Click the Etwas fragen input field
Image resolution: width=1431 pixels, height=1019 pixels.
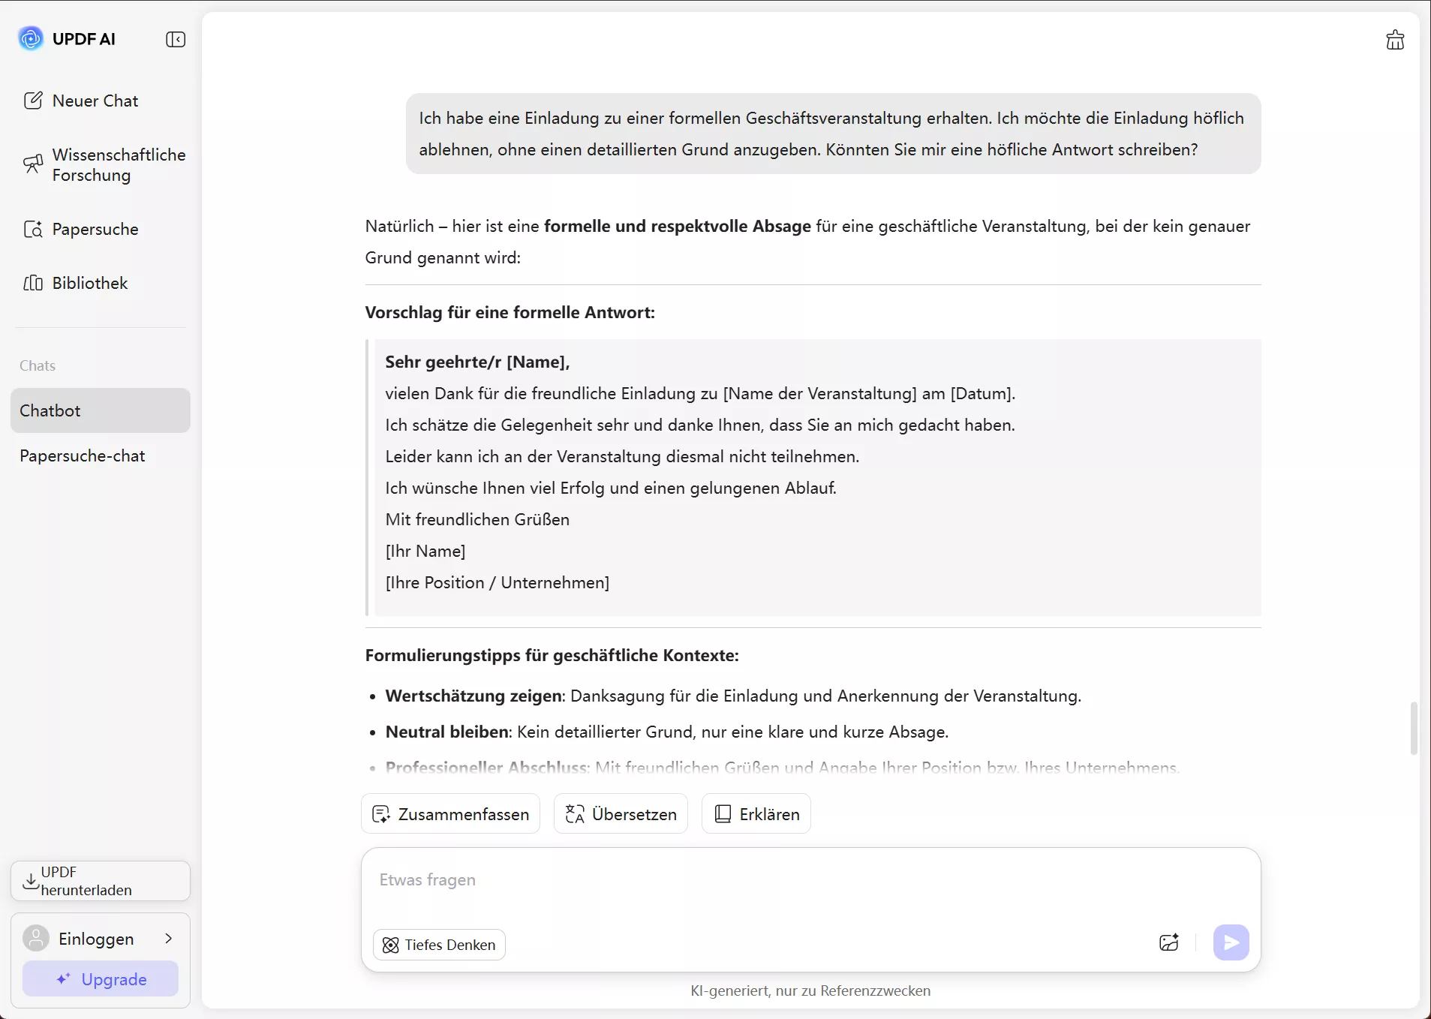coord(750,879)
